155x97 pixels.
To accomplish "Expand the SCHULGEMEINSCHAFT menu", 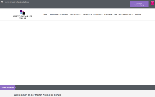I will point(126,14).
